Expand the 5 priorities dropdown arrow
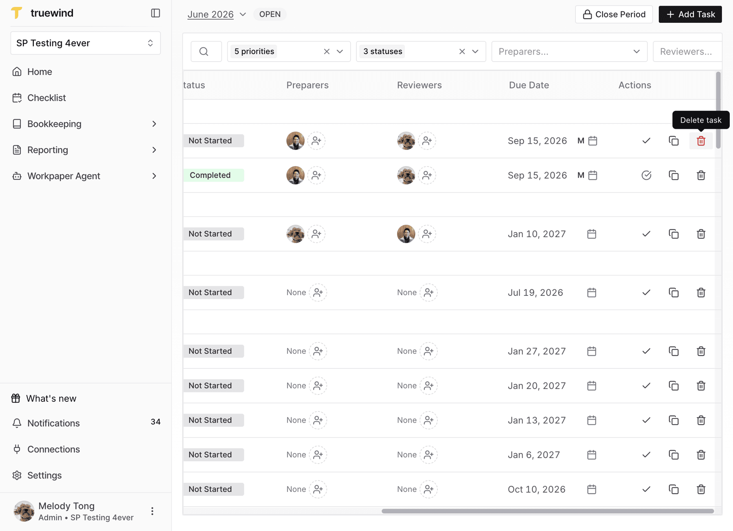The height and width of the screenshot is (531, 733). [x=340, y=51]
